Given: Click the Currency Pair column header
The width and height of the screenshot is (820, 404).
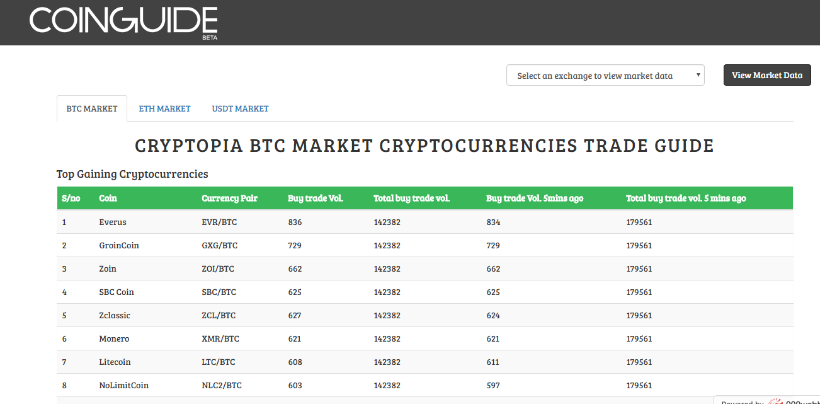Looking at the screenshot, I should (x=229, y=198).
